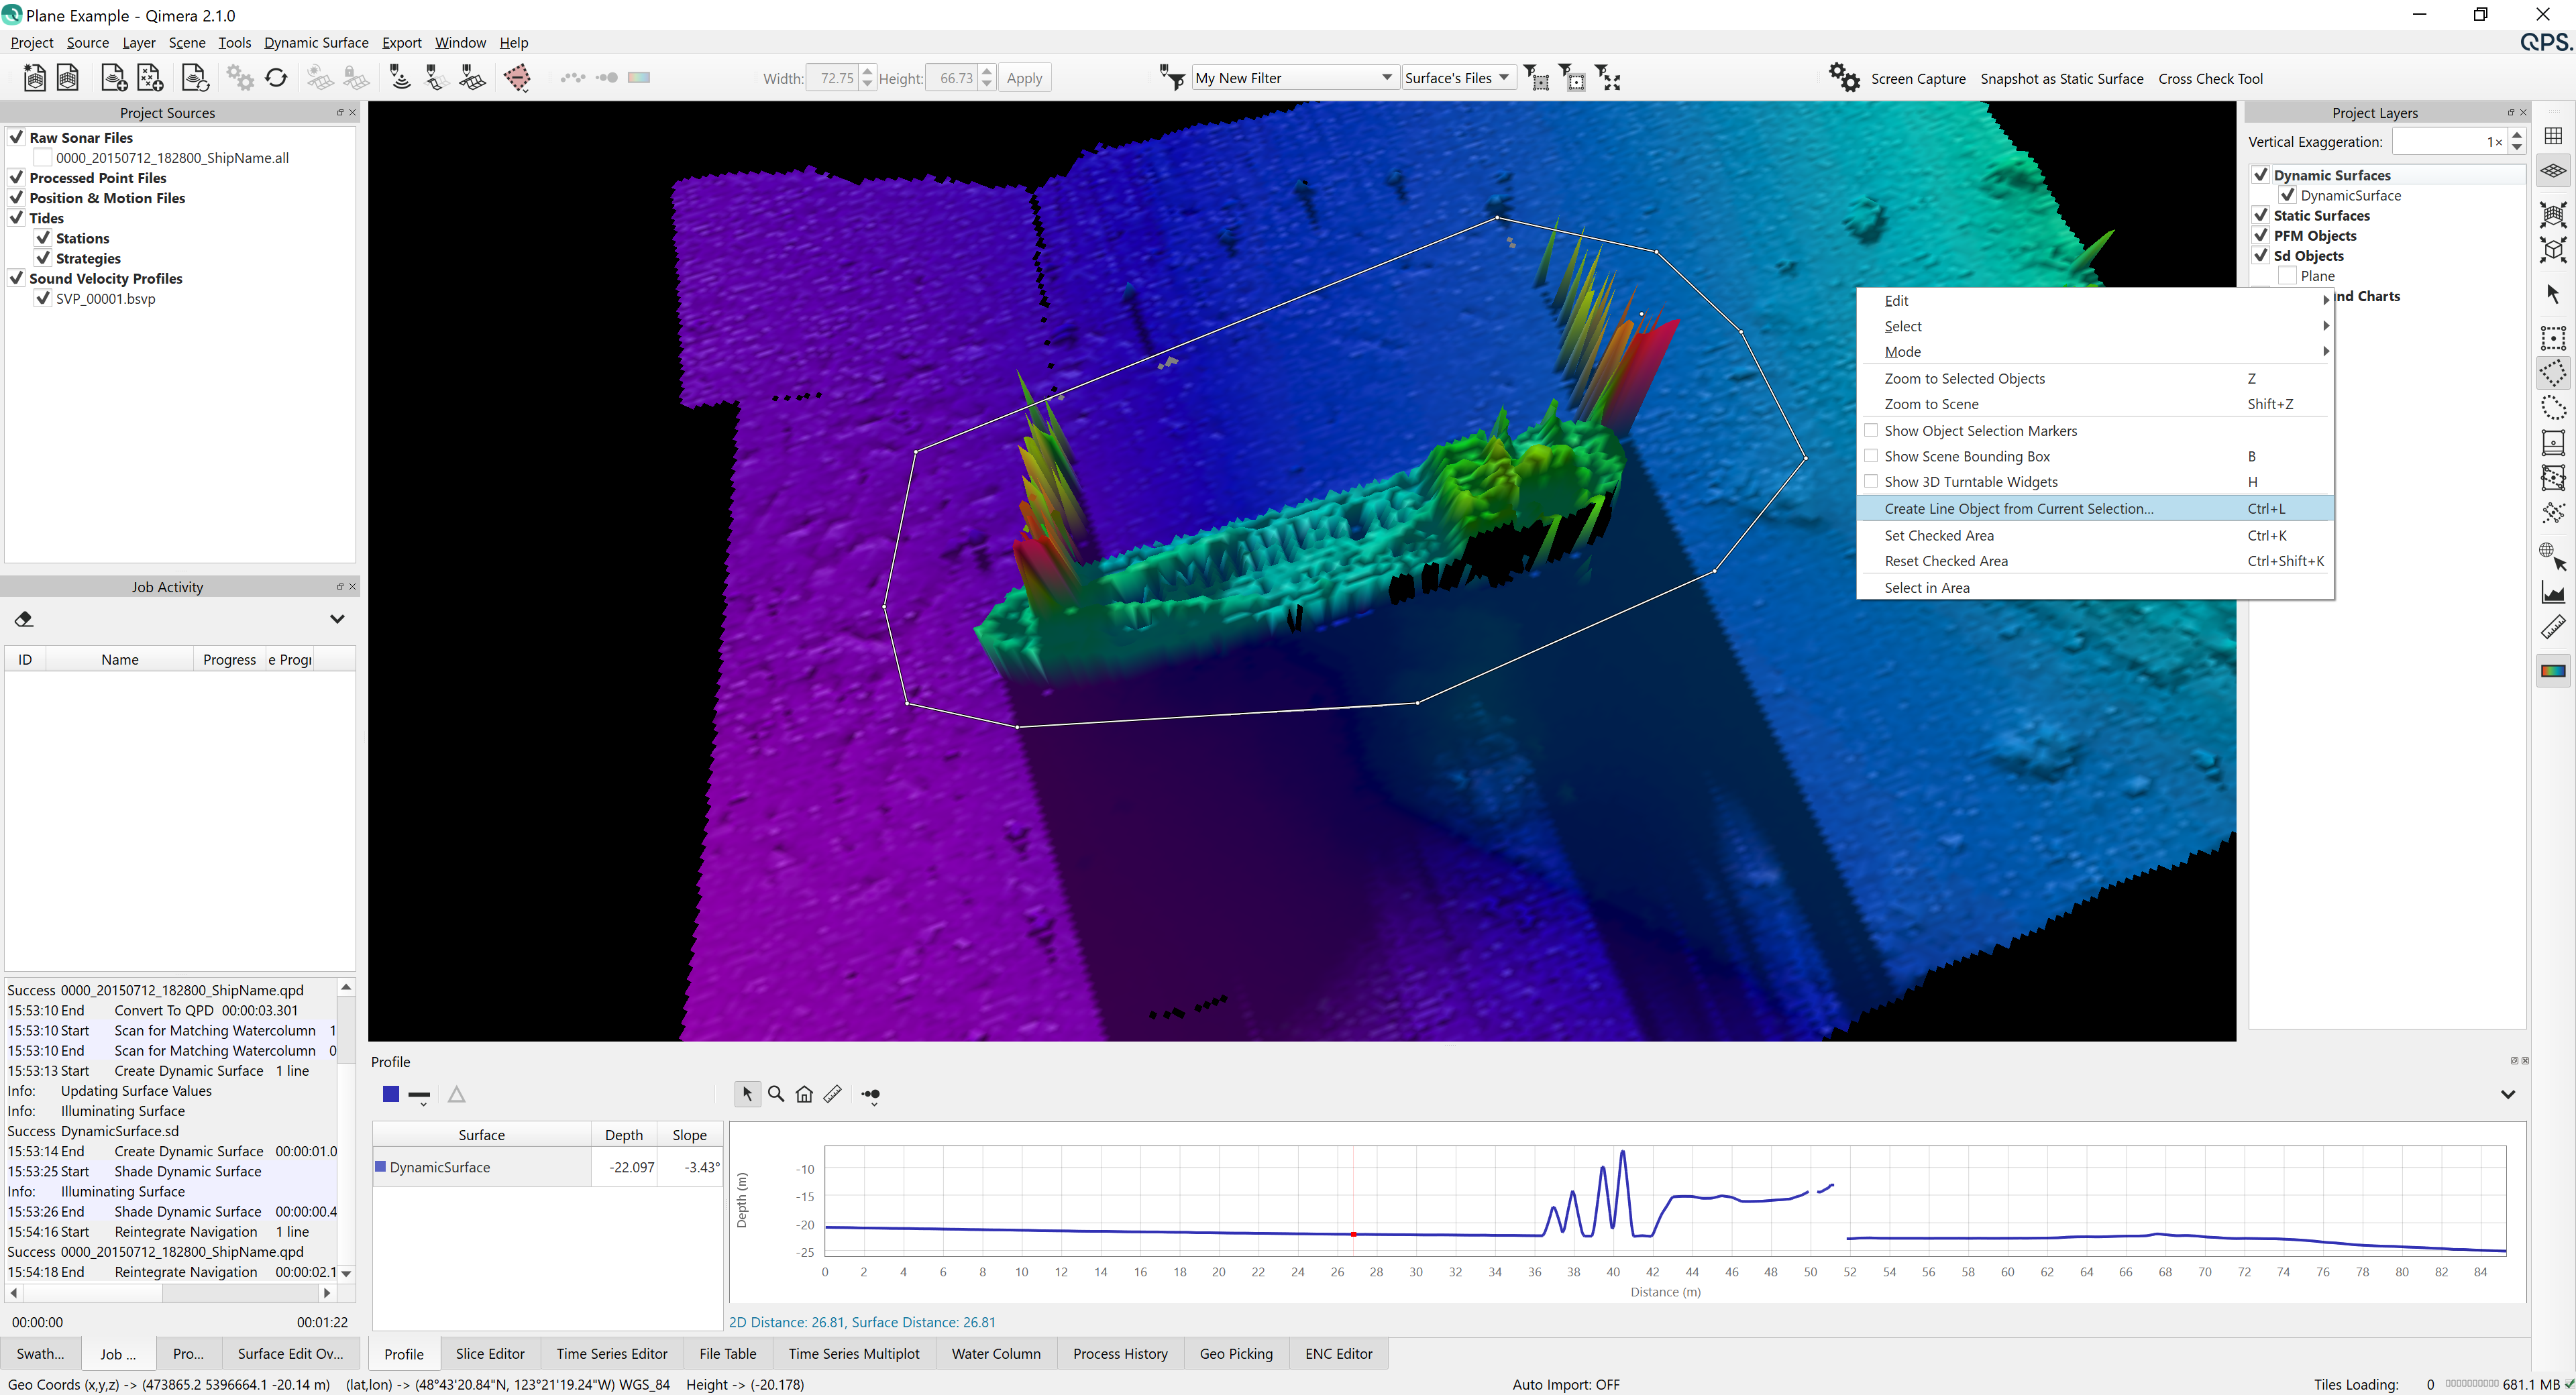The width and height of the screenshot is (2576, 1395).
Task: Click Snapshot as Static Surface button
Action: tap(2061, 78)
